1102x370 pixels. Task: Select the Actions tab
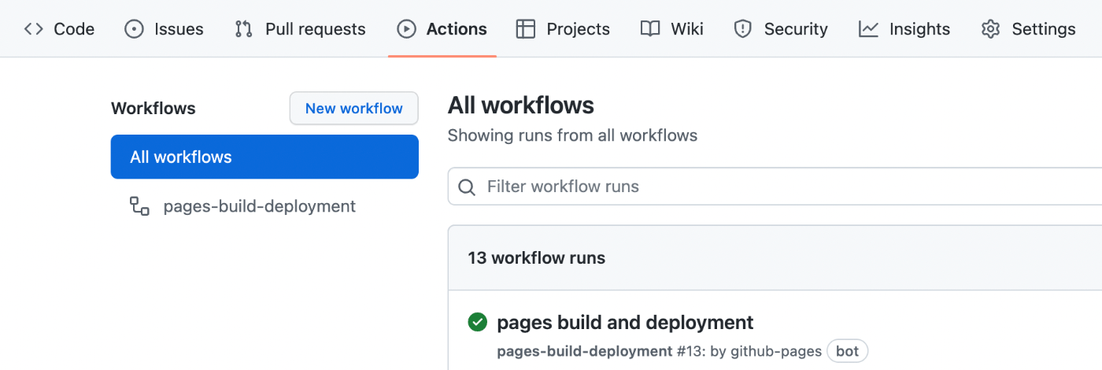(x=442, y=29)
